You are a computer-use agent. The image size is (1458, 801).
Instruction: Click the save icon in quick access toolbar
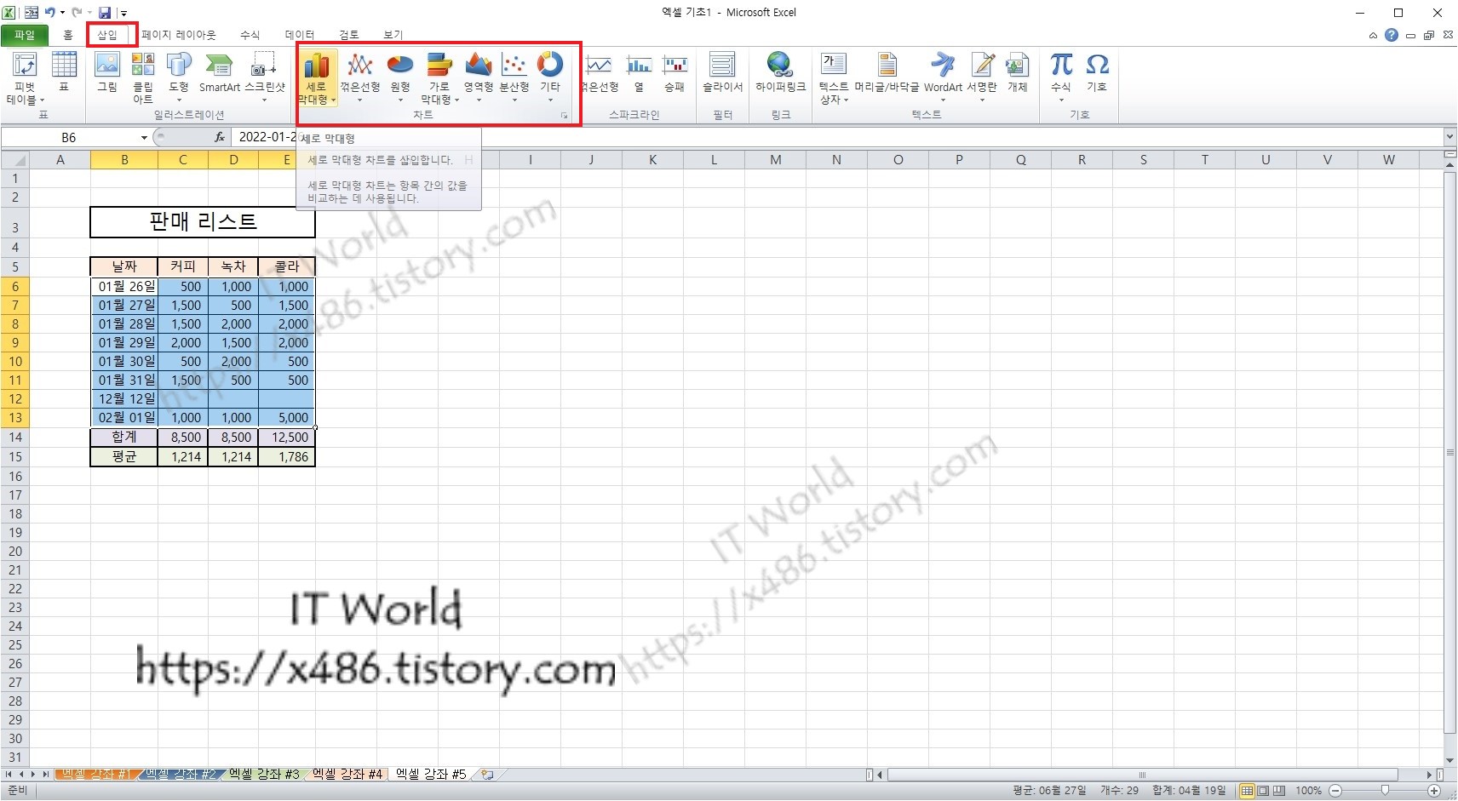coord(105,13)
